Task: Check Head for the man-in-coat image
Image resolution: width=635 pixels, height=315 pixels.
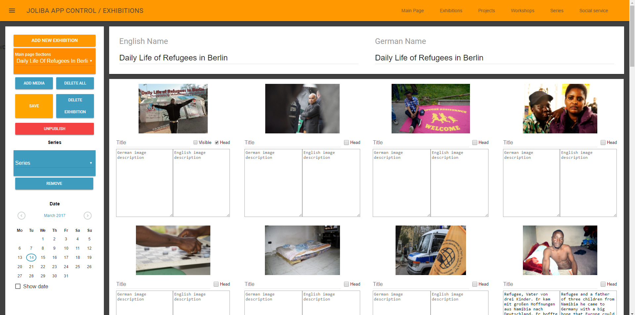Action: coord(346,143)
